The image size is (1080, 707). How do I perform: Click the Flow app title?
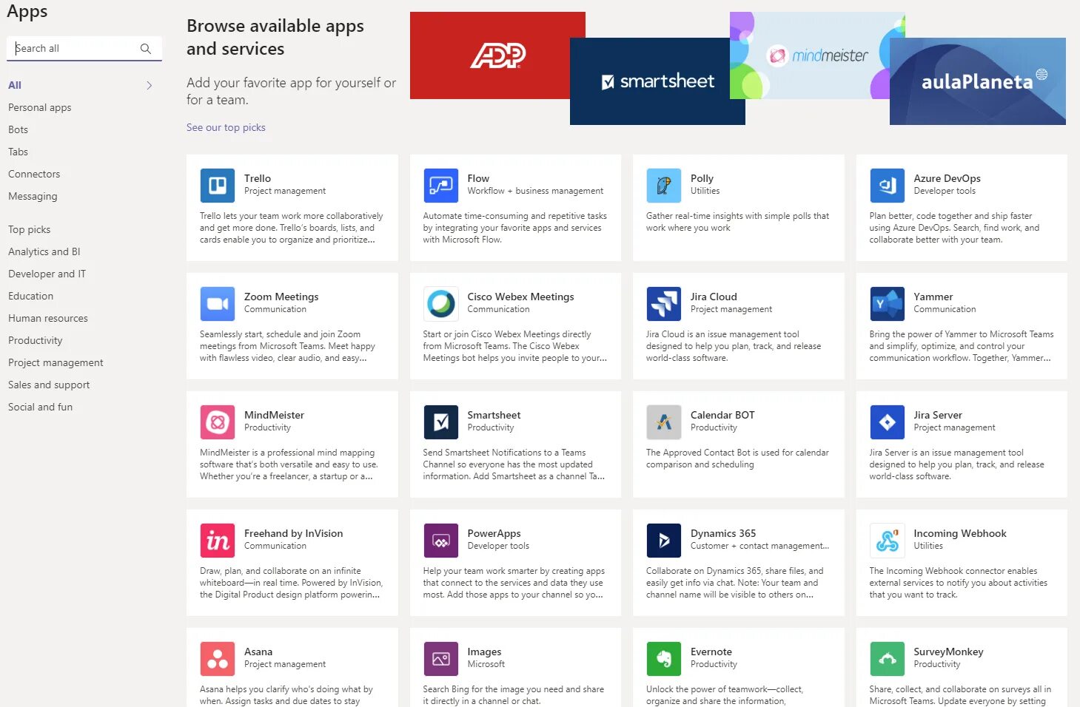pyautogui.click(x=478, y=178)
